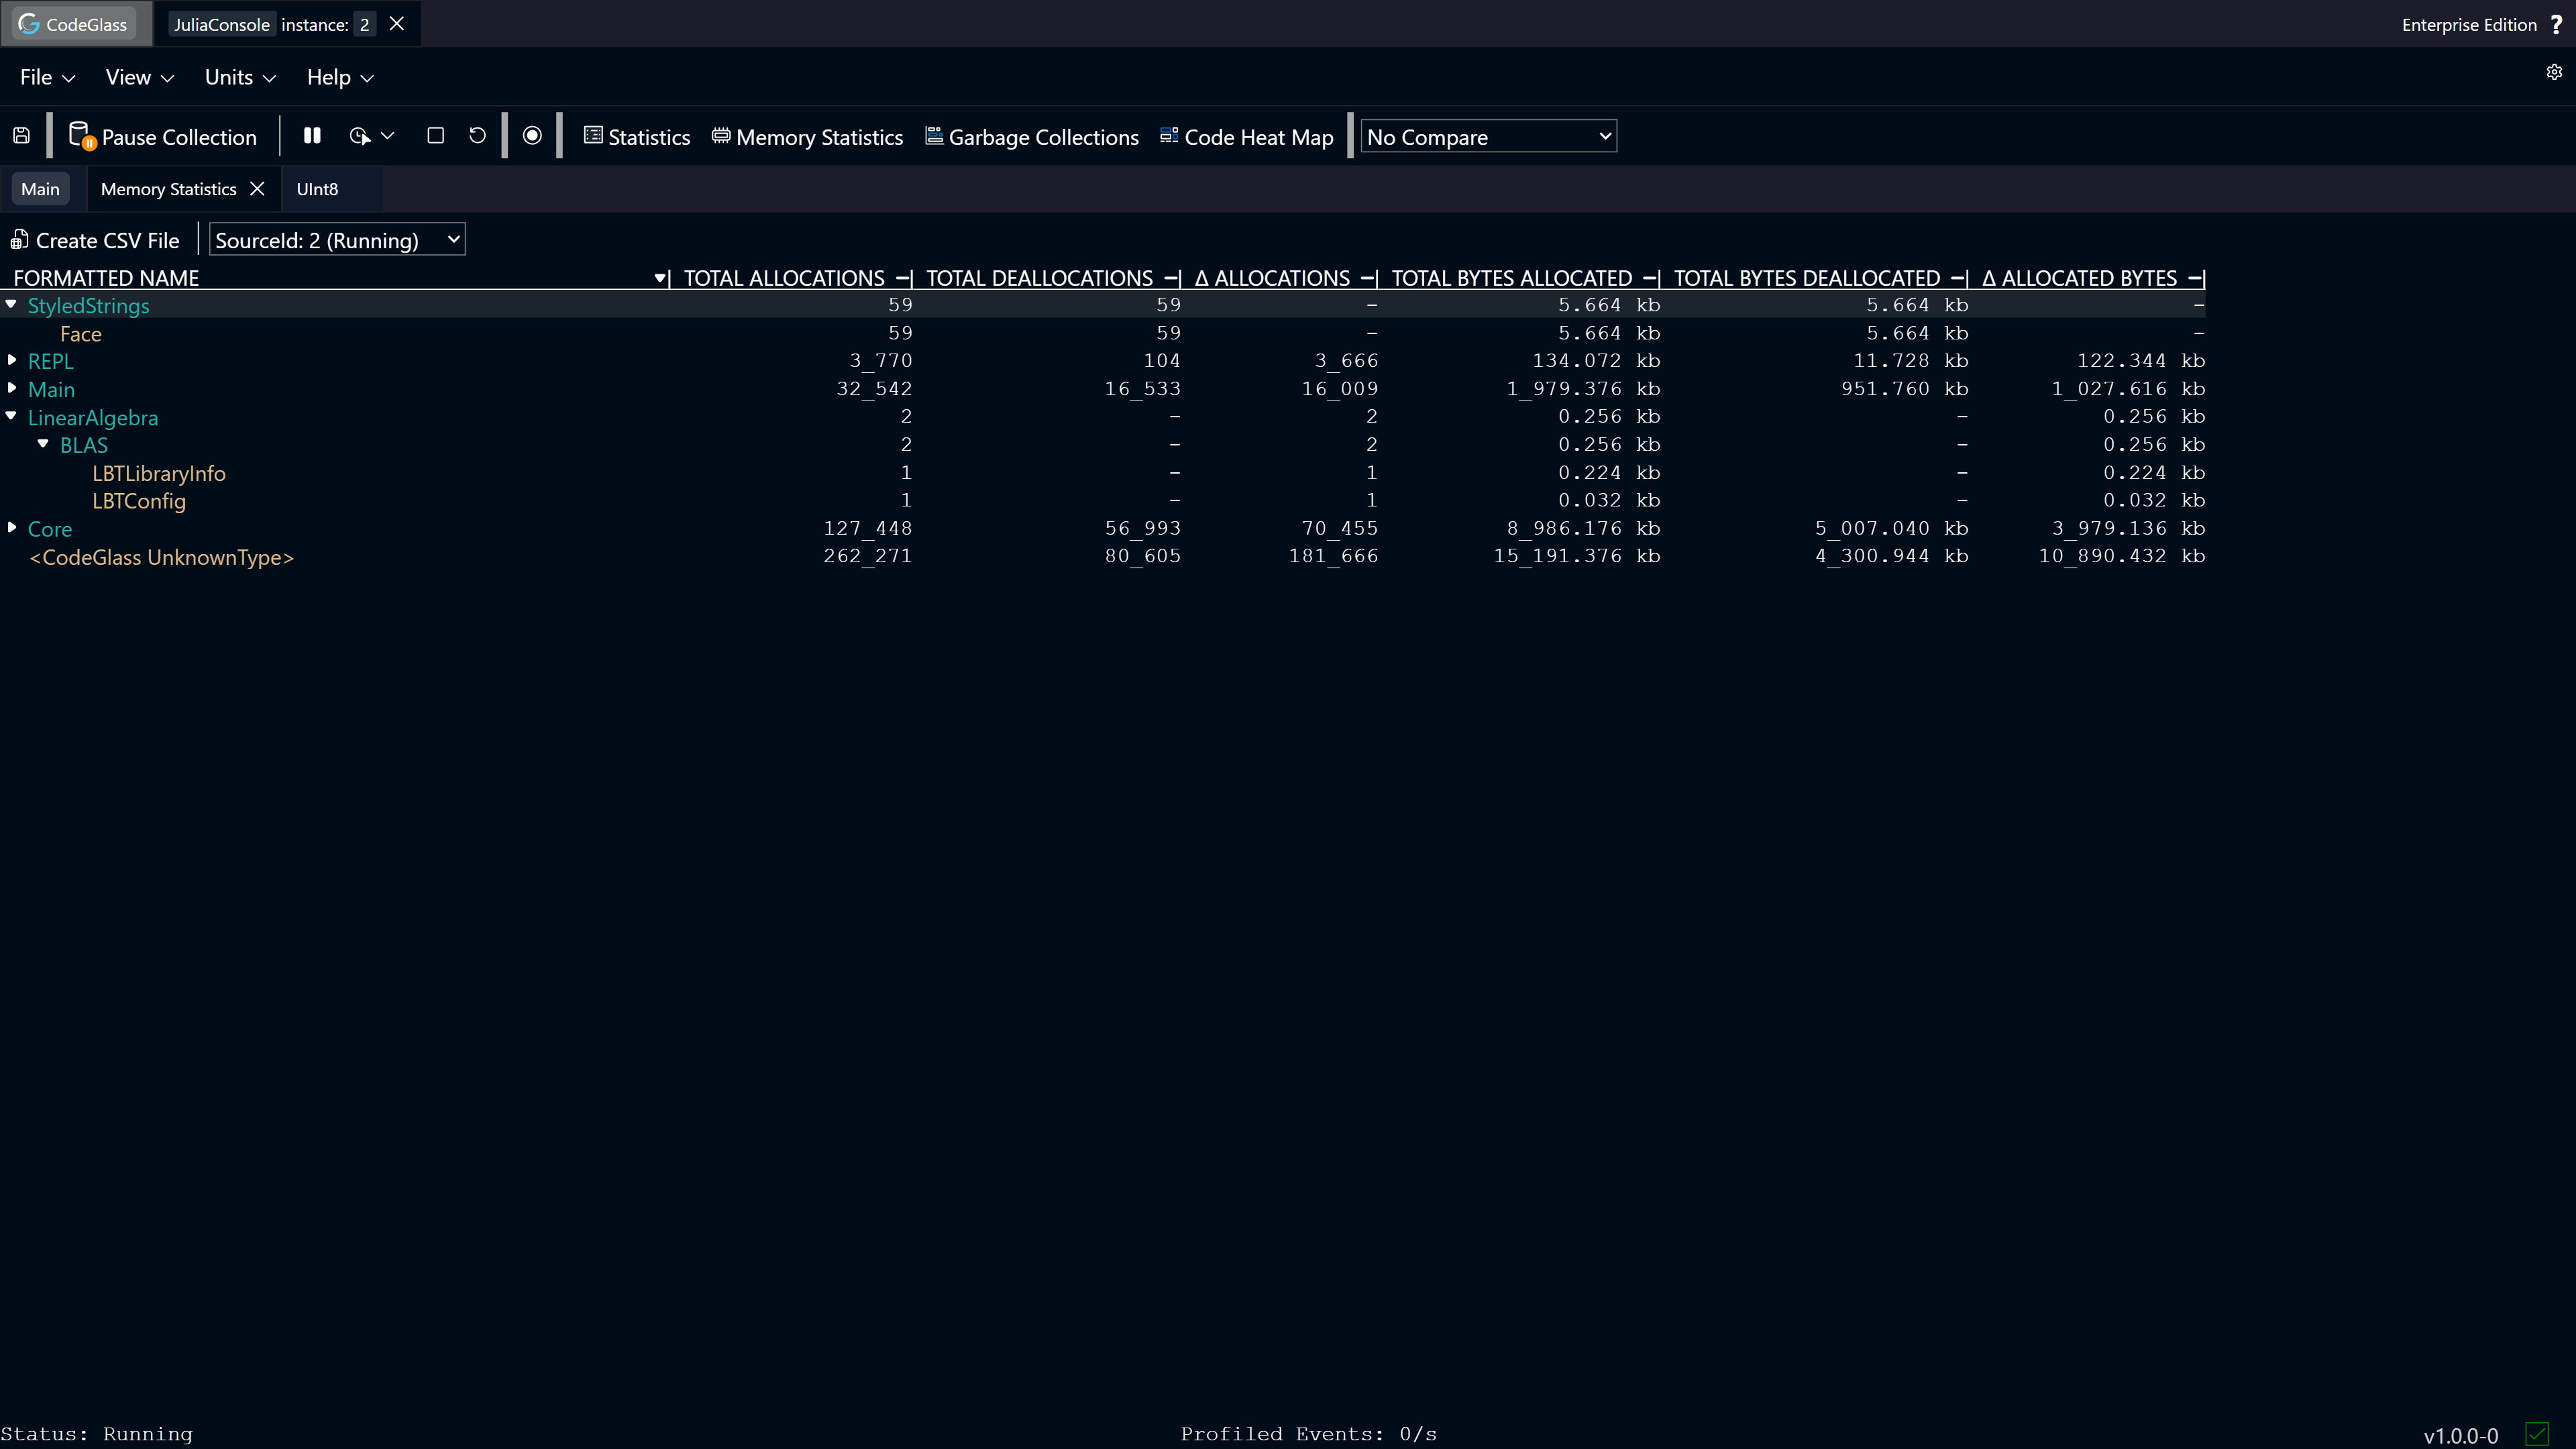
Task: Click the Enterprise Edition help question mark
Action: click(x=2556, y=24)
